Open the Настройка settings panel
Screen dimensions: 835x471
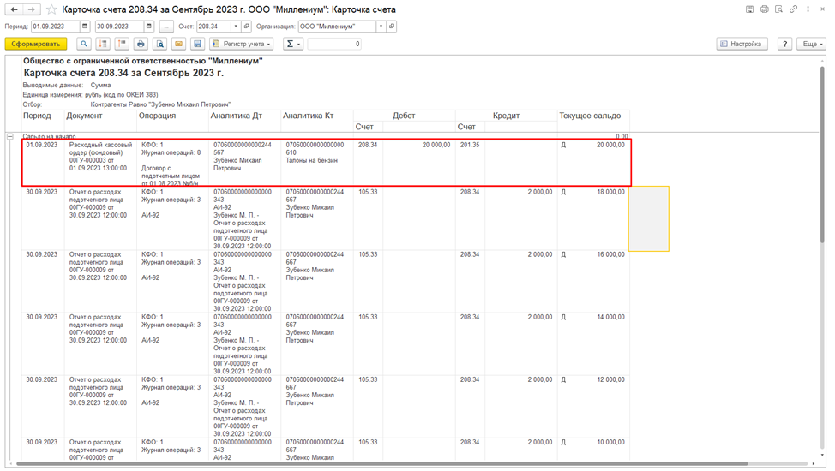(x=742, y=44)
